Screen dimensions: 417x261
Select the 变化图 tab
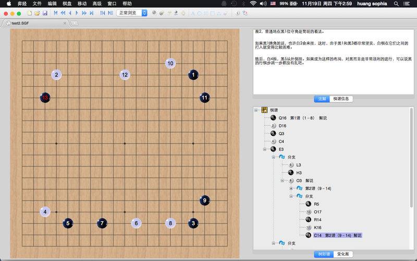pos(343,254)
